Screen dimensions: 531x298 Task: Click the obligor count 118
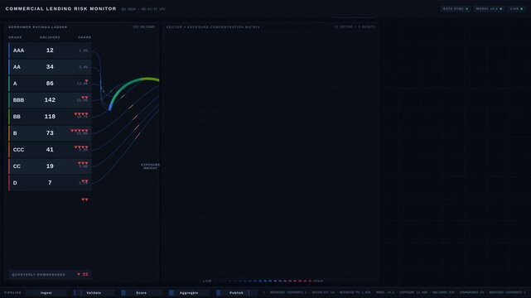point(50,117)
